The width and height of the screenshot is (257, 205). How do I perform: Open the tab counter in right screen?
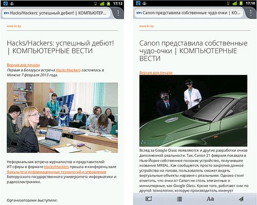pyautogui.click(x=250, y=13)
